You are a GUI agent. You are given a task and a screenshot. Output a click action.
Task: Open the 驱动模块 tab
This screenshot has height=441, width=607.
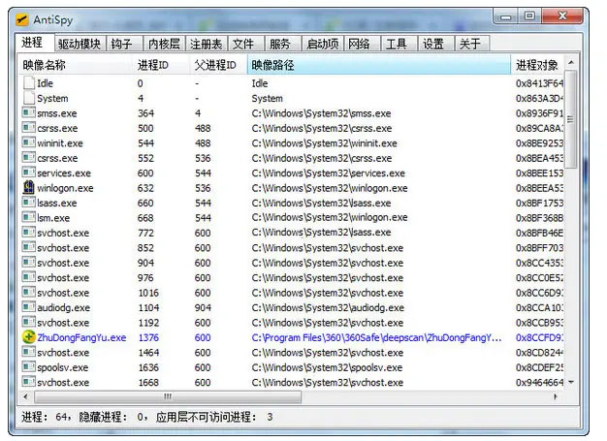click(80, 44)
